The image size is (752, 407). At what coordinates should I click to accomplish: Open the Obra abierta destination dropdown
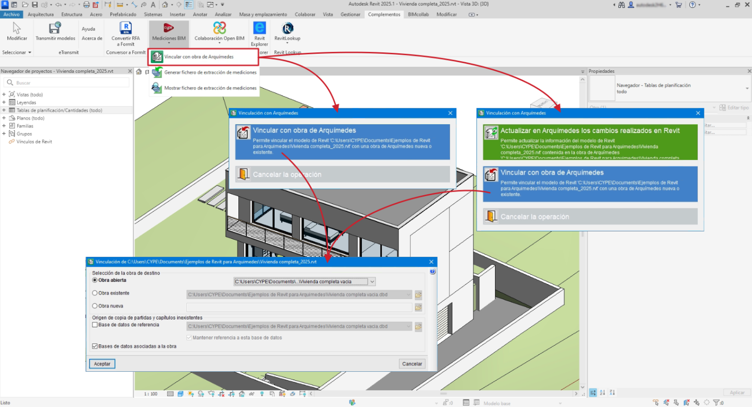tap(372, 281)
